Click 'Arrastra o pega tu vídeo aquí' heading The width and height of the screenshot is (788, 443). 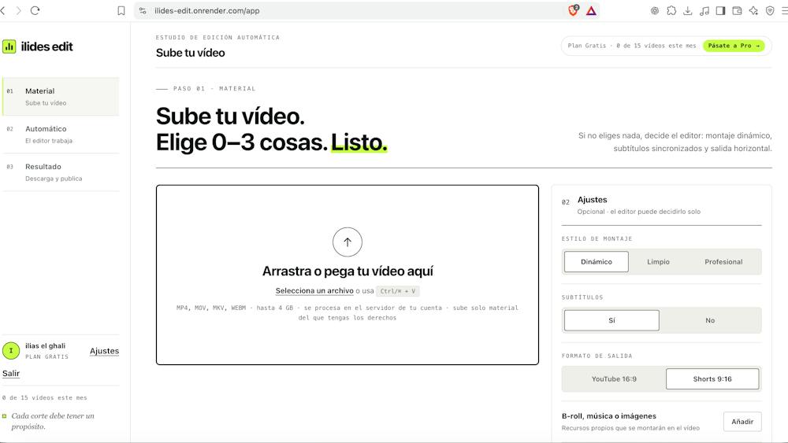tap(348, 271)
